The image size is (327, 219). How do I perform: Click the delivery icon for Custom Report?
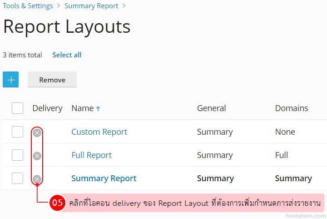point(37,132)
